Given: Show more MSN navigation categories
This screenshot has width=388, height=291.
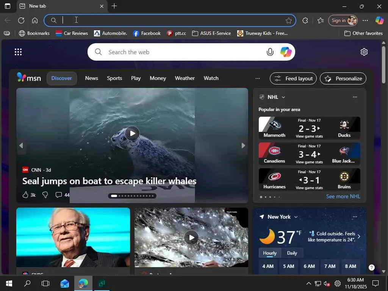Looking at the screenshot, I should click(x=258, y=78).
